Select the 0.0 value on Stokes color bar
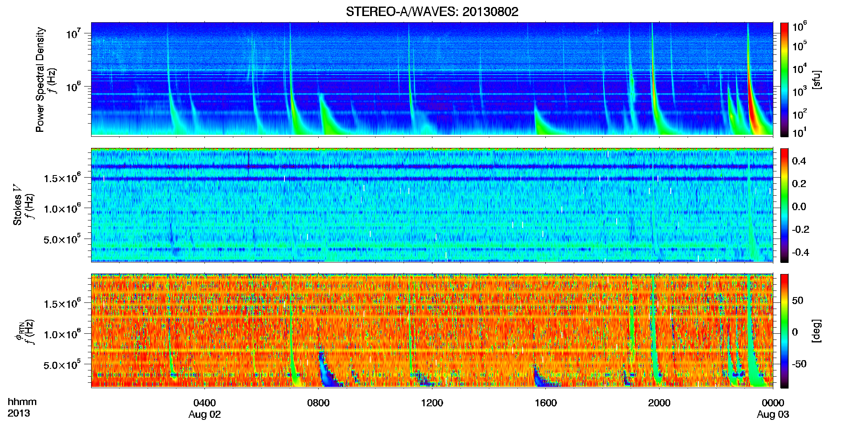Screen dimensions: 864x445 pyautogui.click(x=799, y=206)
